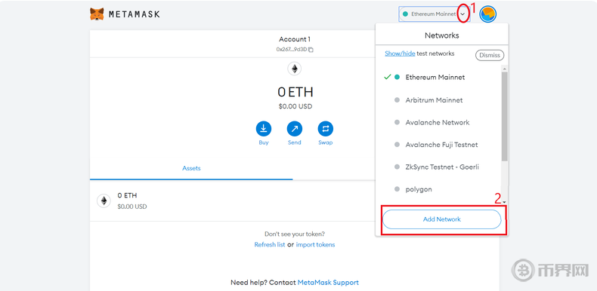Click the MetaMask fox logo
597x291 pixels.
pos(97,14)
